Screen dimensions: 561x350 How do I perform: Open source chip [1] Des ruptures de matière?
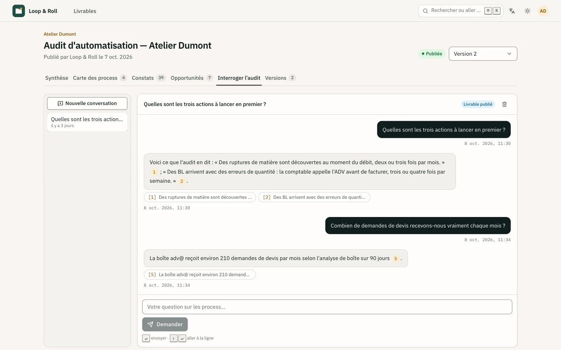click(x=200, y=197)
